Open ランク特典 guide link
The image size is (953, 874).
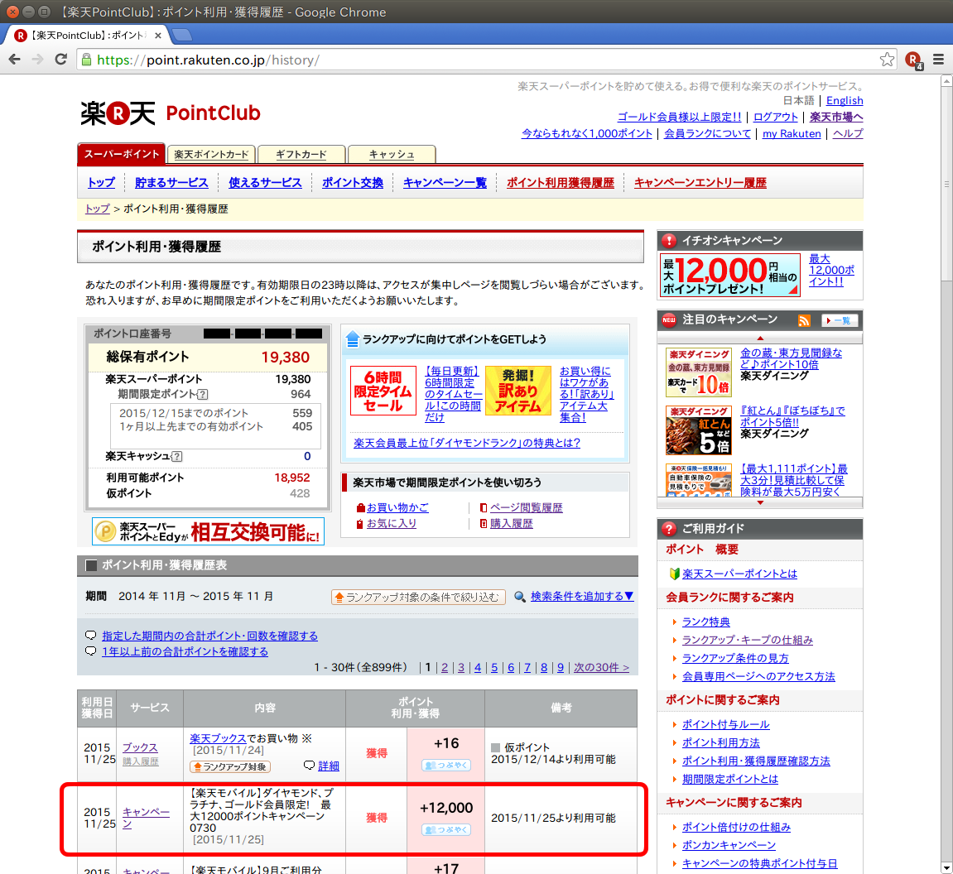click(705, 622)
